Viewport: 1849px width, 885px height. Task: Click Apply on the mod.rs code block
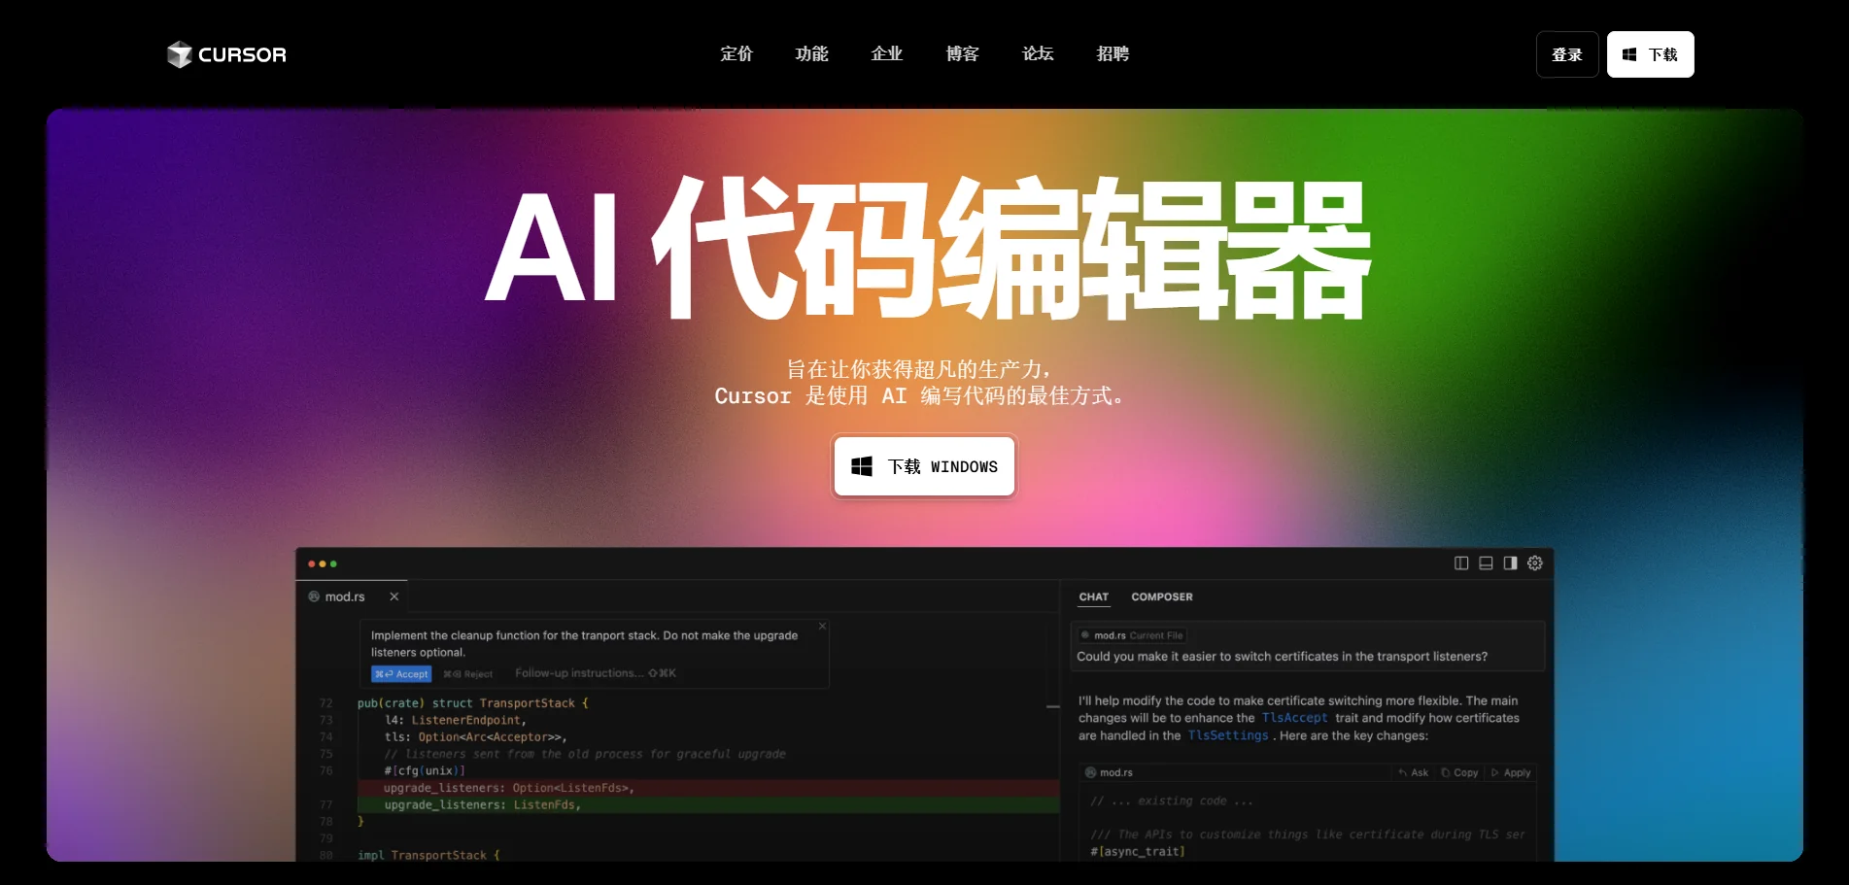click(1511, 773)
